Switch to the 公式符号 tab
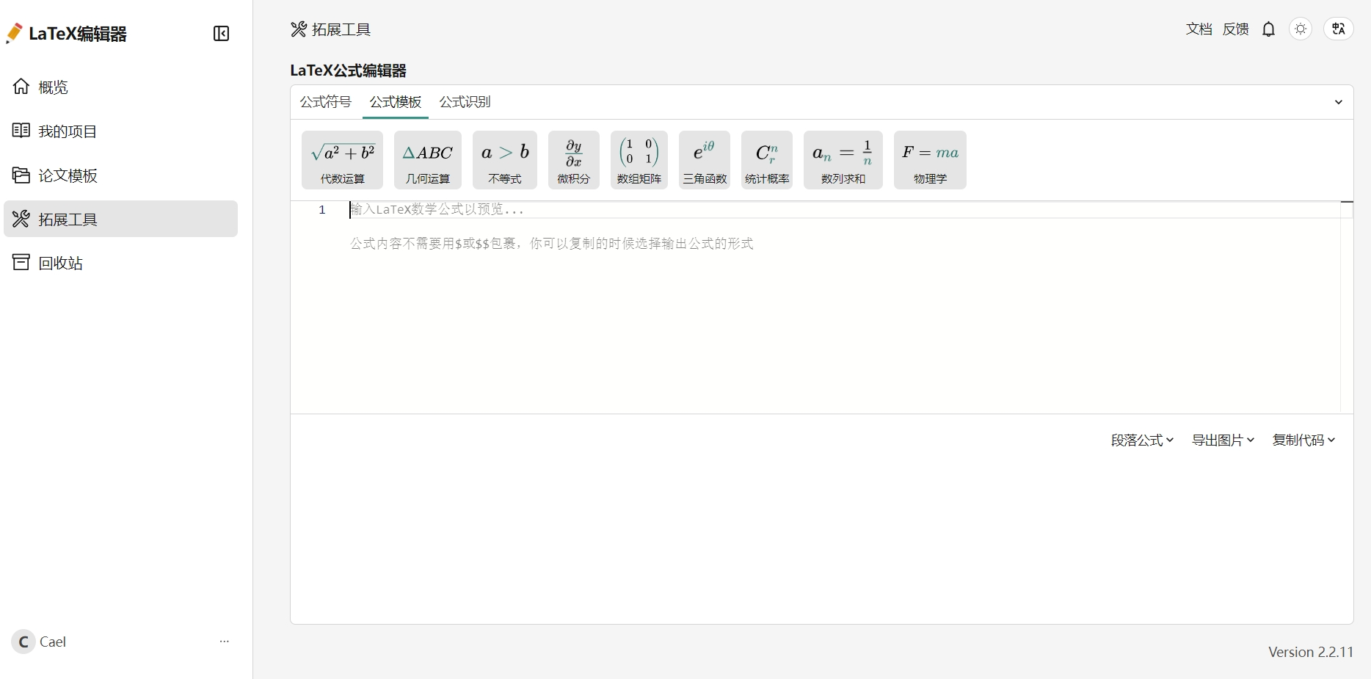Image resolution: width=1371 pixels, height=679 pixels. [326, 102]
